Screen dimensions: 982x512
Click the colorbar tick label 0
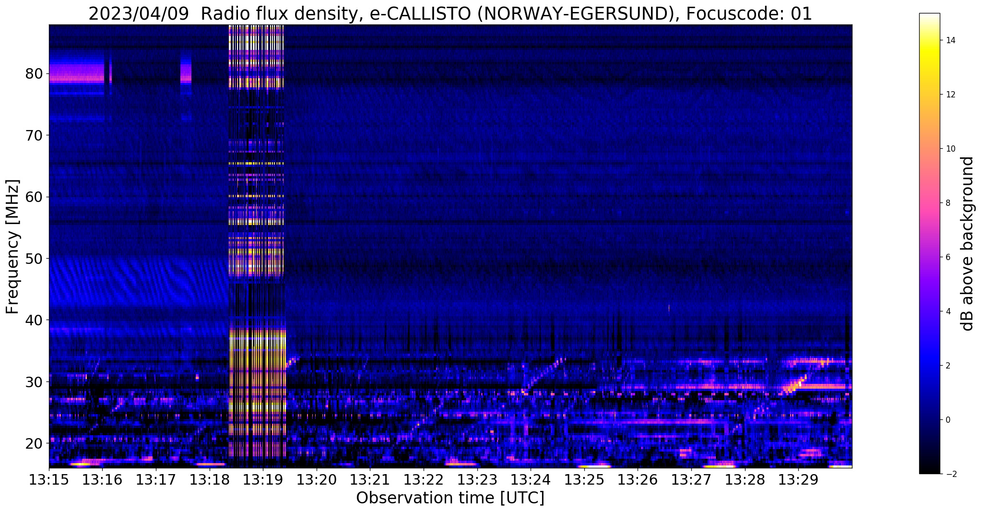[948, 420]
